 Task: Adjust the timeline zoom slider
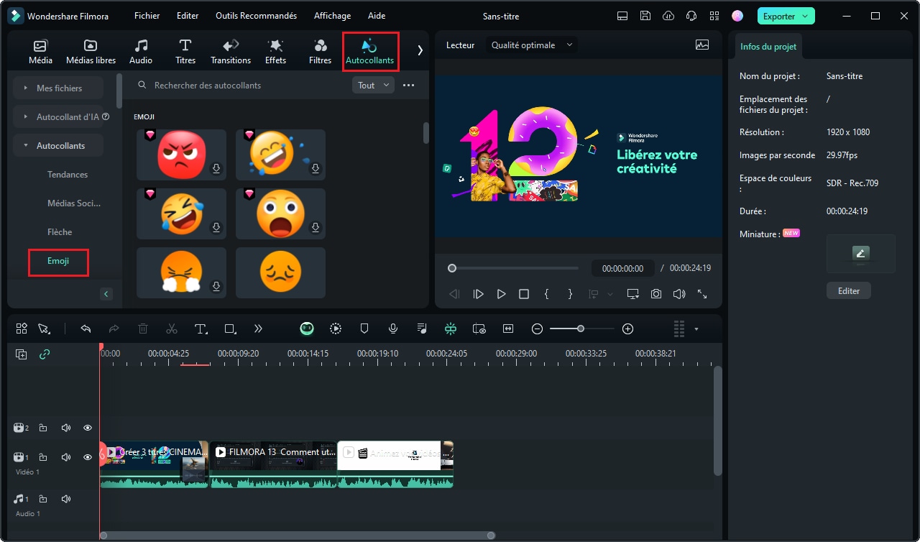(x=582, y=329)
